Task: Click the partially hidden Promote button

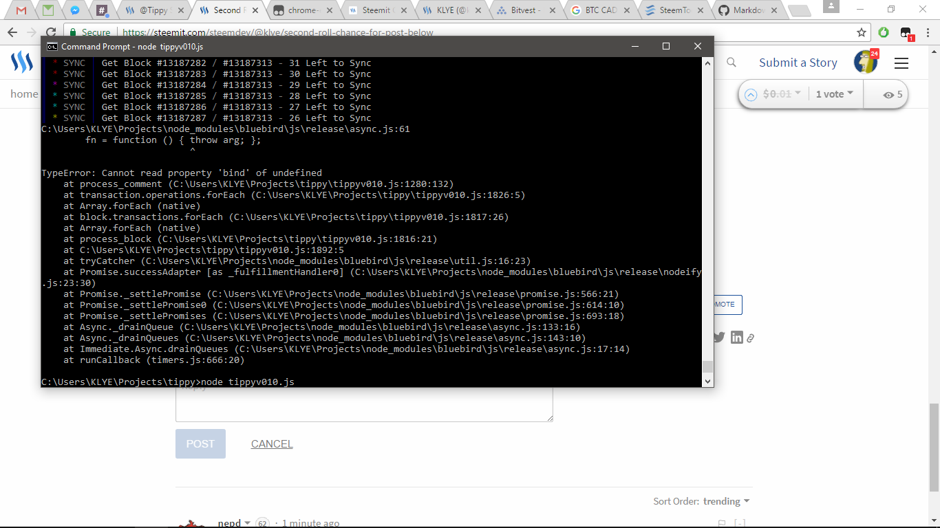Action: coord(728,305)
